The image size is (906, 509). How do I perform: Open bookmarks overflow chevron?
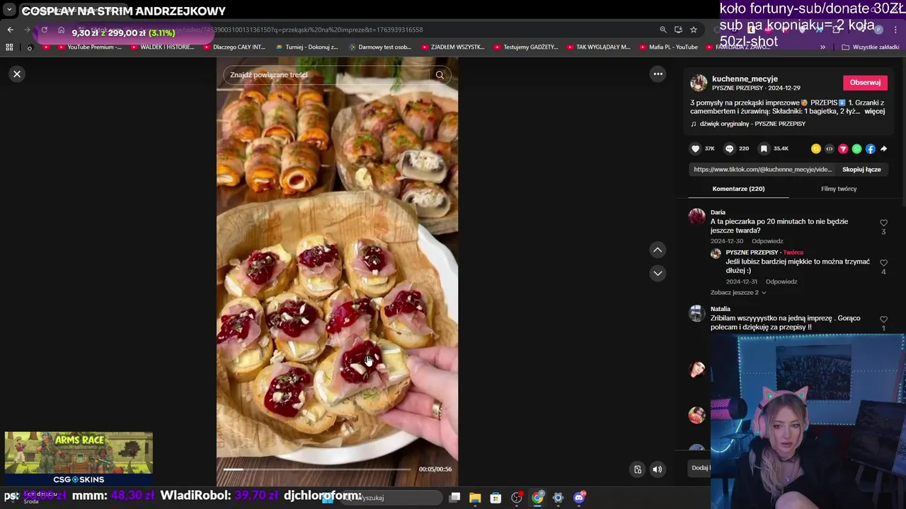point(822,47)
